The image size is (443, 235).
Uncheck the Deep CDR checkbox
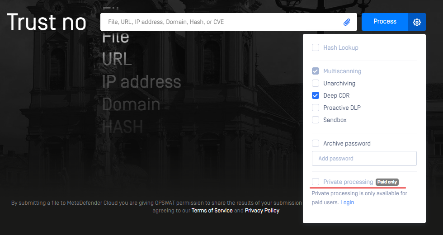pos(316,95)
